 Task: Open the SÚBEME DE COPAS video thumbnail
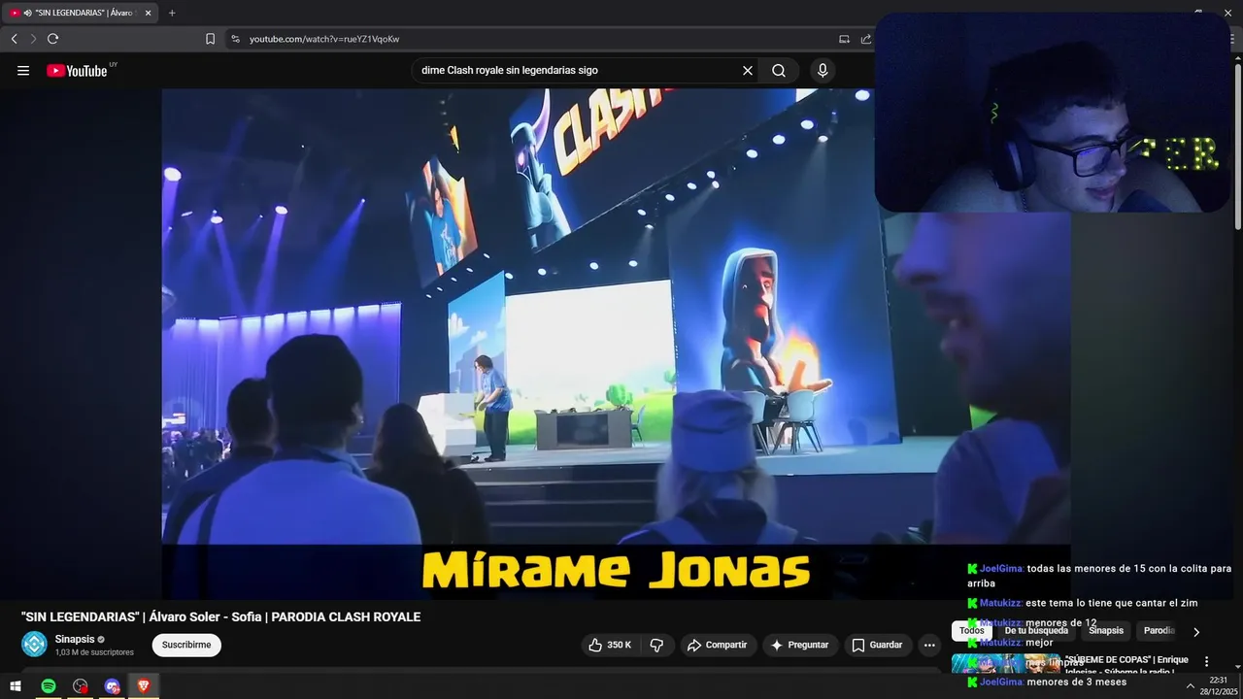pos(1006,663)
